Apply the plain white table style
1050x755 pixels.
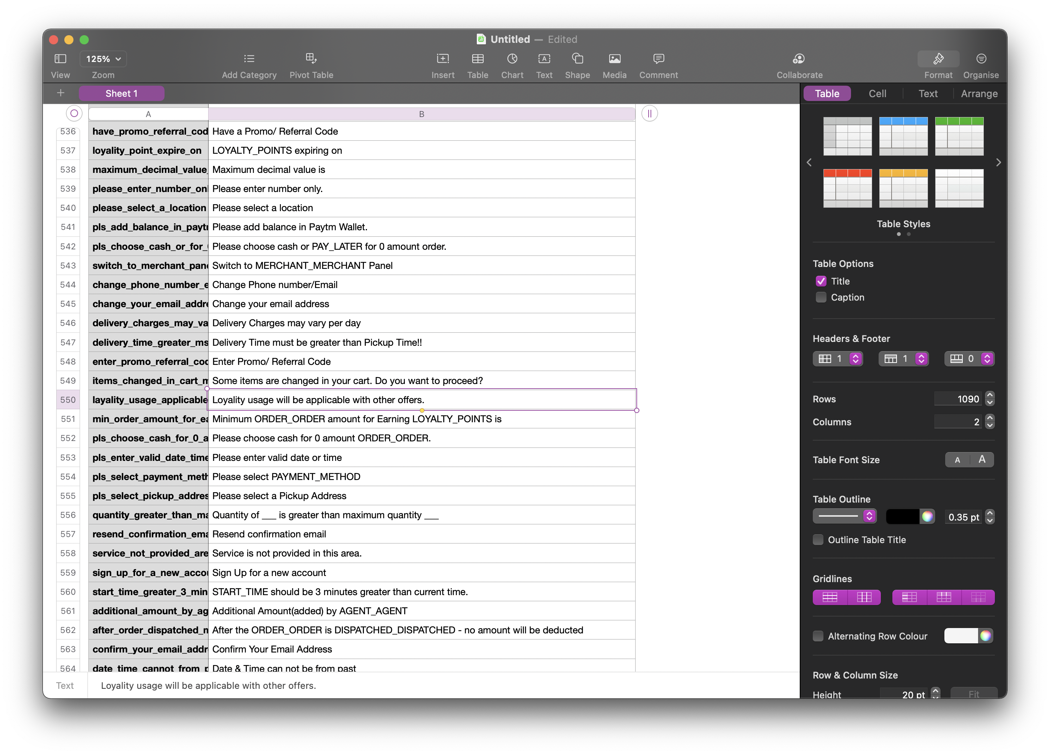959,188
